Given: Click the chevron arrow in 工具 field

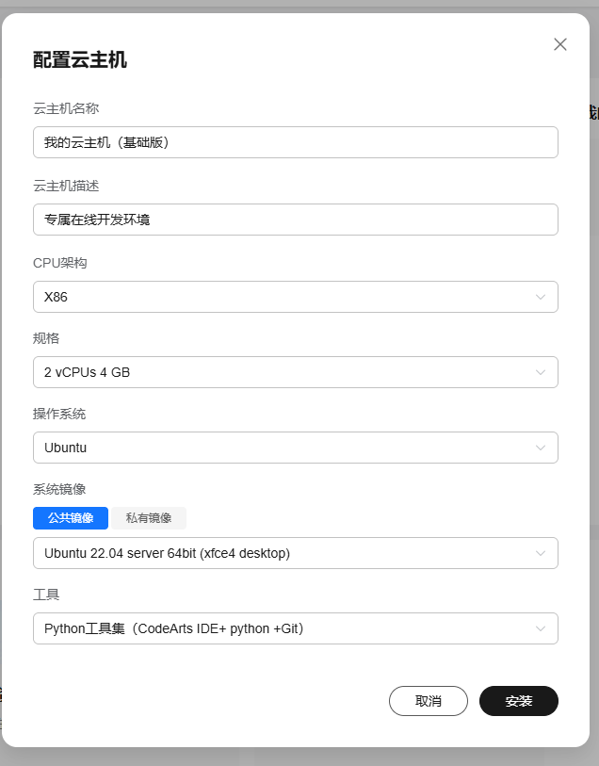Looking at the screenshot, I should [541, 628].
